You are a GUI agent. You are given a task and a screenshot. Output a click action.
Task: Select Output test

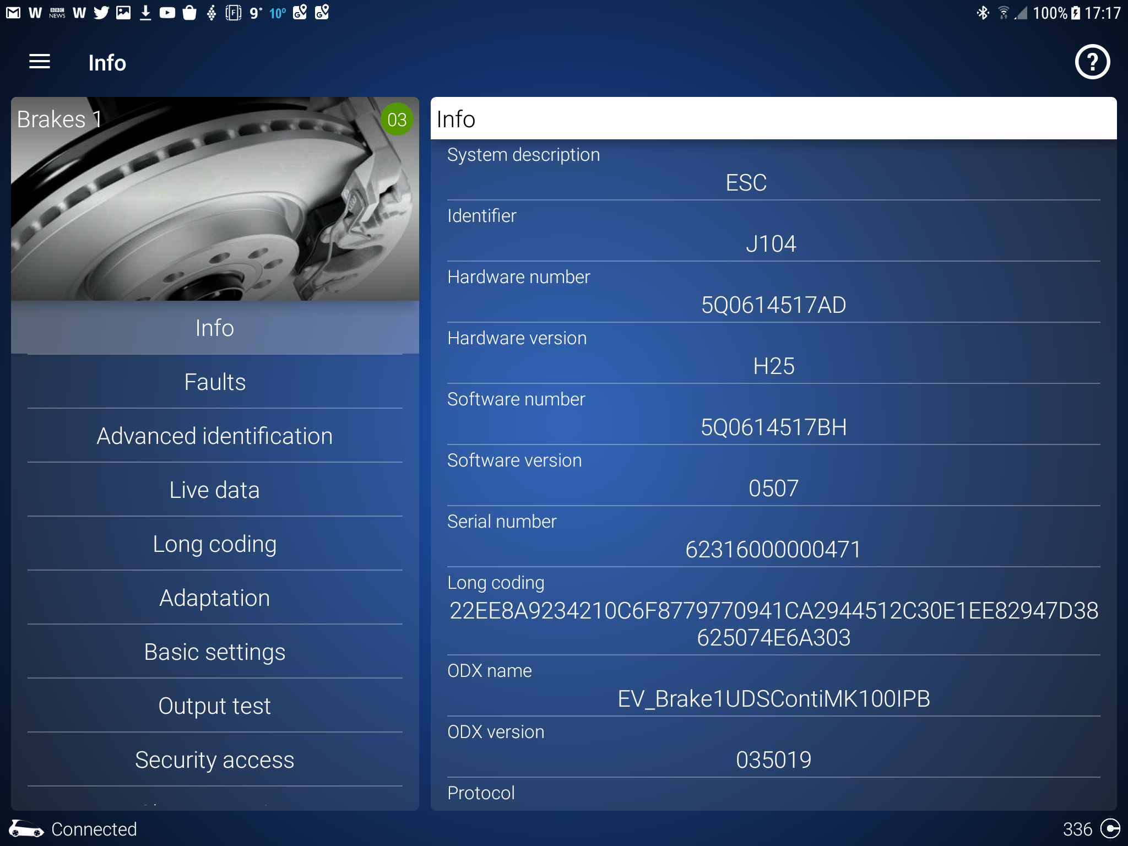(x=215, y=706)
